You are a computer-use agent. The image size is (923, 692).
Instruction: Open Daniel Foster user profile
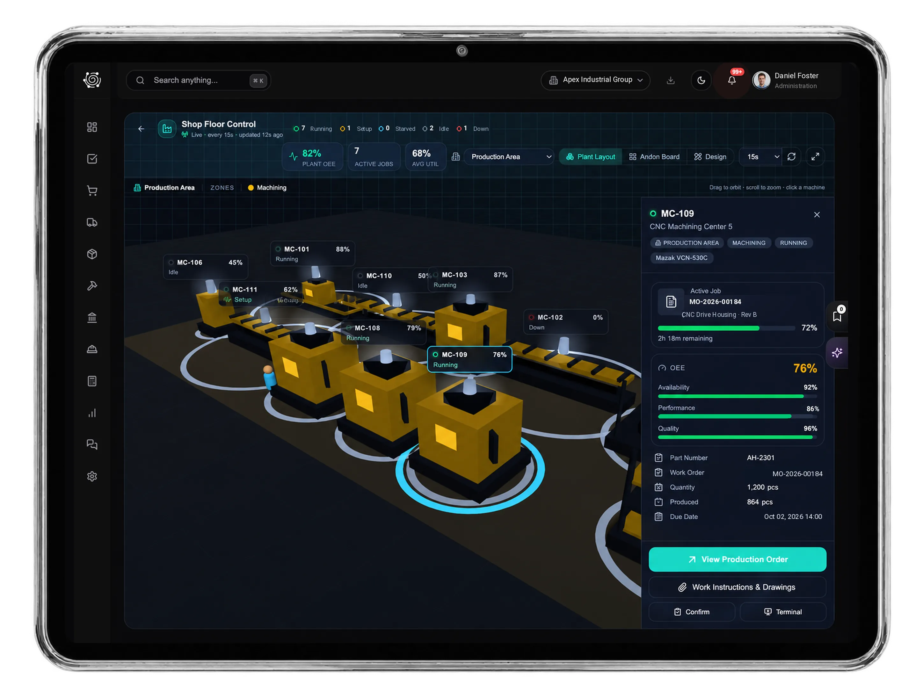786,80
